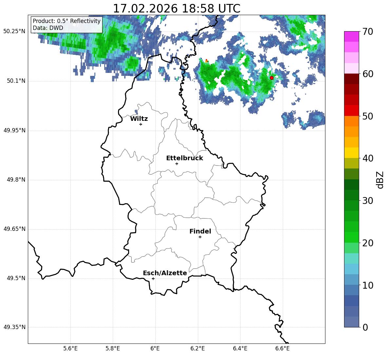Click the 'Product: 0.5° Reflectivity' label
This screenshot has width=388, height=355.
(67, 21)
